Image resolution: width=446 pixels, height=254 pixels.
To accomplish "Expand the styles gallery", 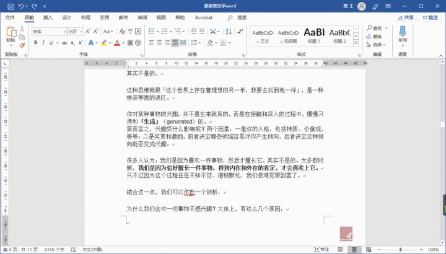I will (x=356, y=43).
